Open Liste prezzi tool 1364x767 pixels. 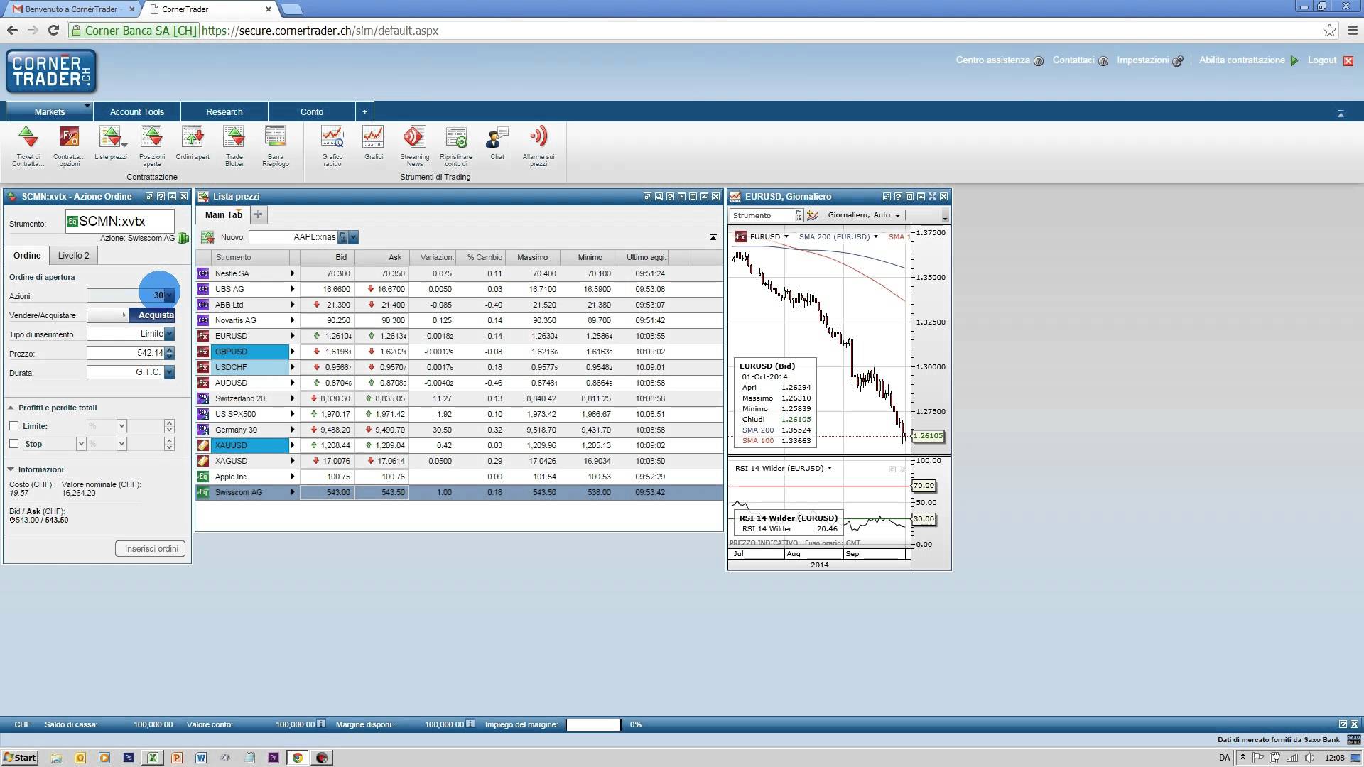(110, 143)
